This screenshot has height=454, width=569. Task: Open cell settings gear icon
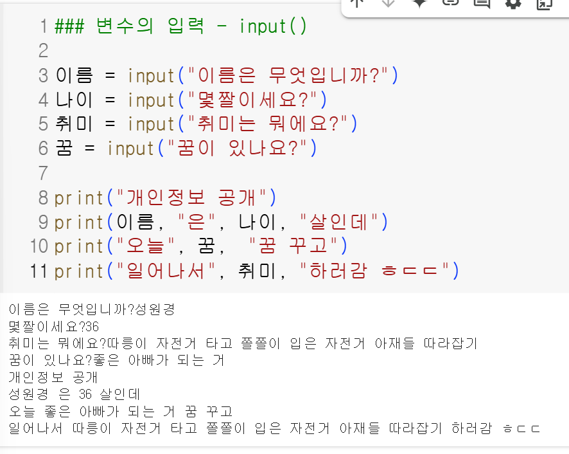pyautogui.click(x=513, y=3)
